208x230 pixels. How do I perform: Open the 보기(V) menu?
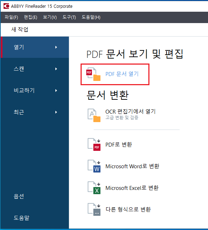pos(50,17)
